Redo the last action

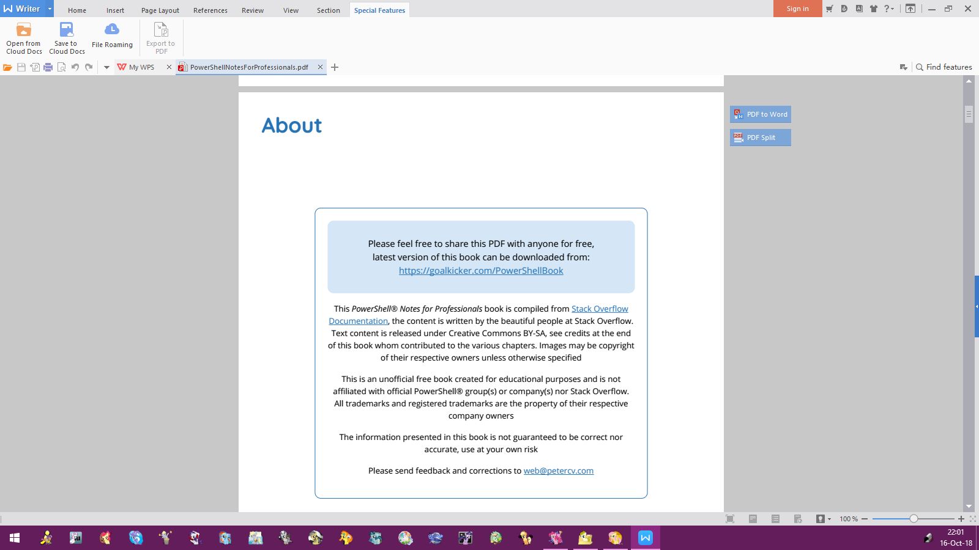tap(89, 67)
